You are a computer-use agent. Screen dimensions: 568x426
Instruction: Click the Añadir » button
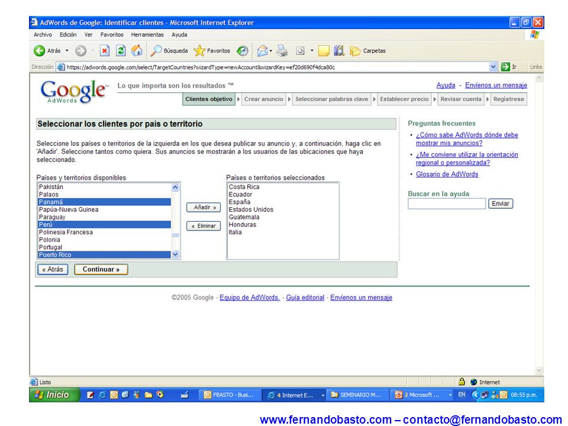204,207
